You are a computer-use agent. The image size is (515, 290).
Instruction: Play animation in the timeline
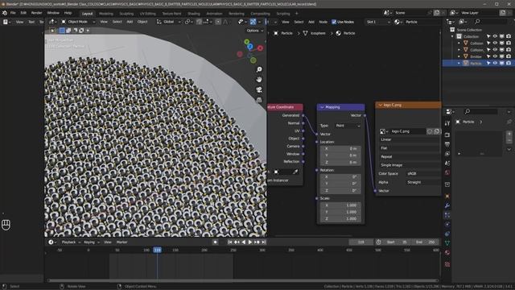pyautogui.click(x=250, y=242)
